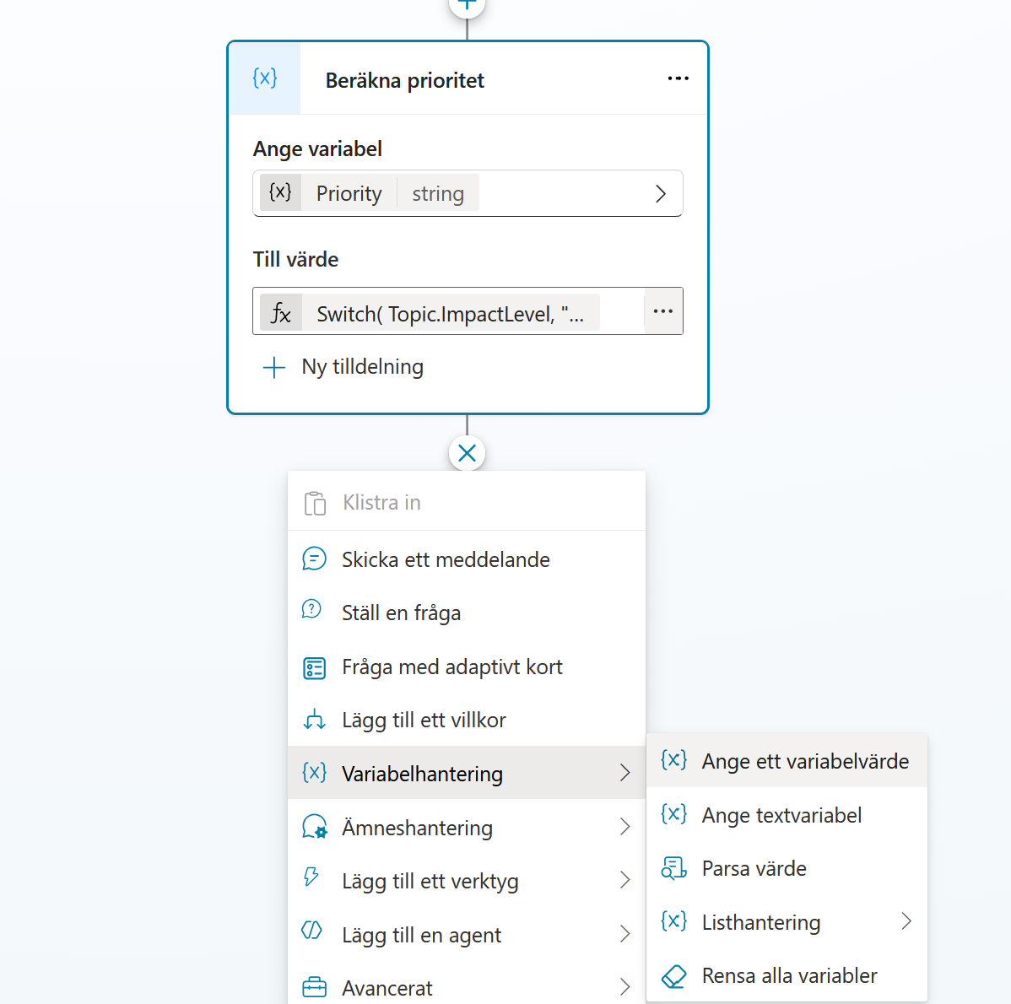Click the Klistra in menu option

466,502
